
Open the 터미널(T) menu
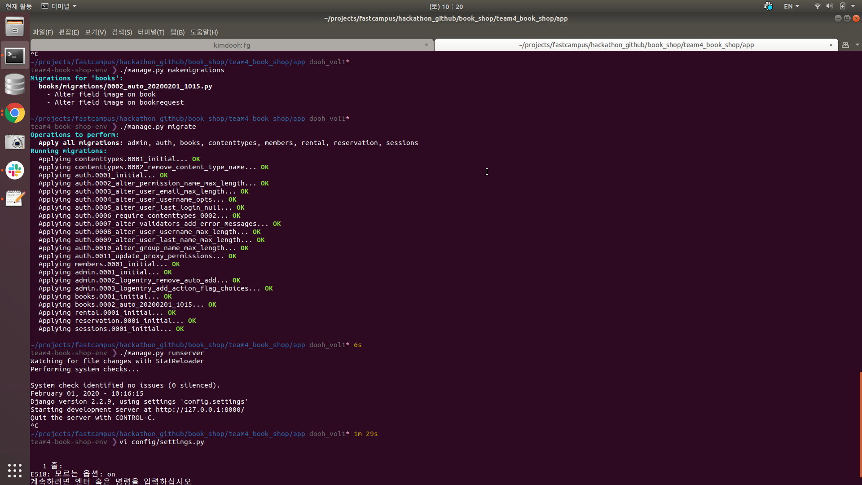point(151,32)
